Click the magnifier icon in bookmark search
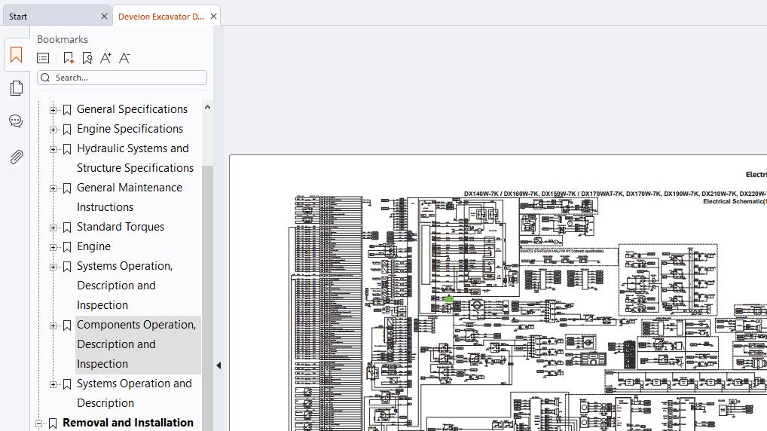The image size is (767, 431). pyautogui.click(x=45, y=78)
